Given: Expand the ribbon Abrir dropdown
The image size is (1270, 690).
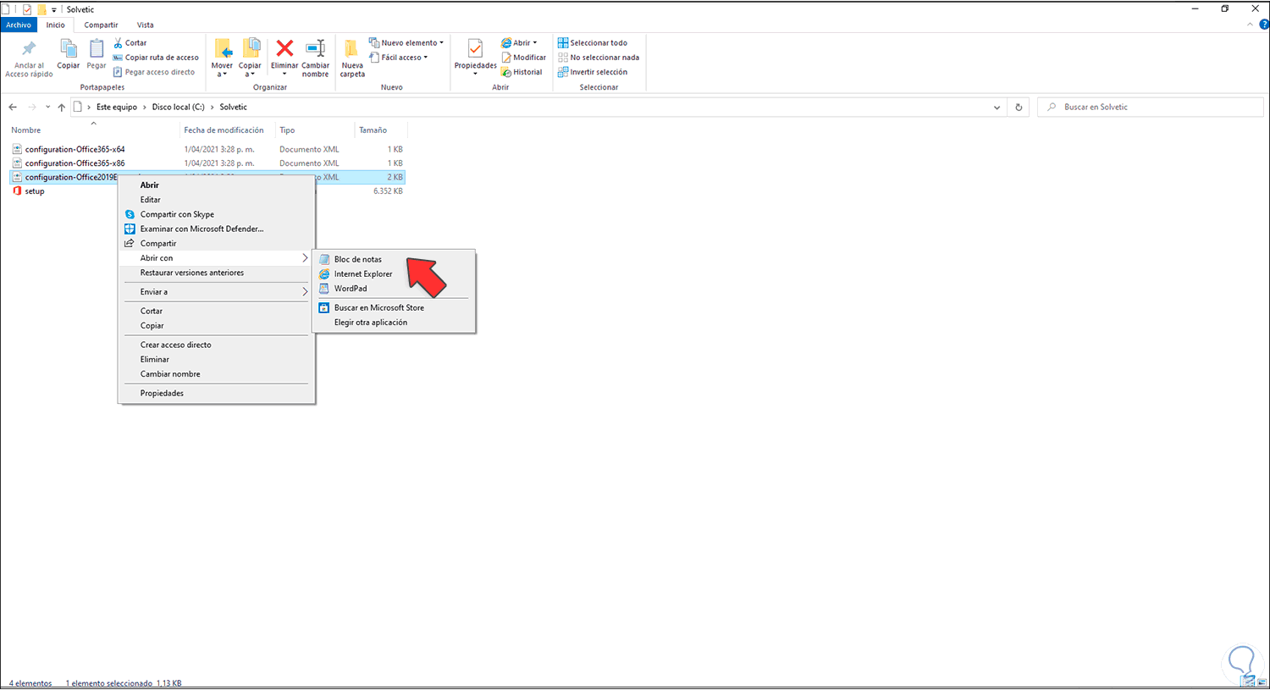Looking at the screenshot, I should pos(520,43).
